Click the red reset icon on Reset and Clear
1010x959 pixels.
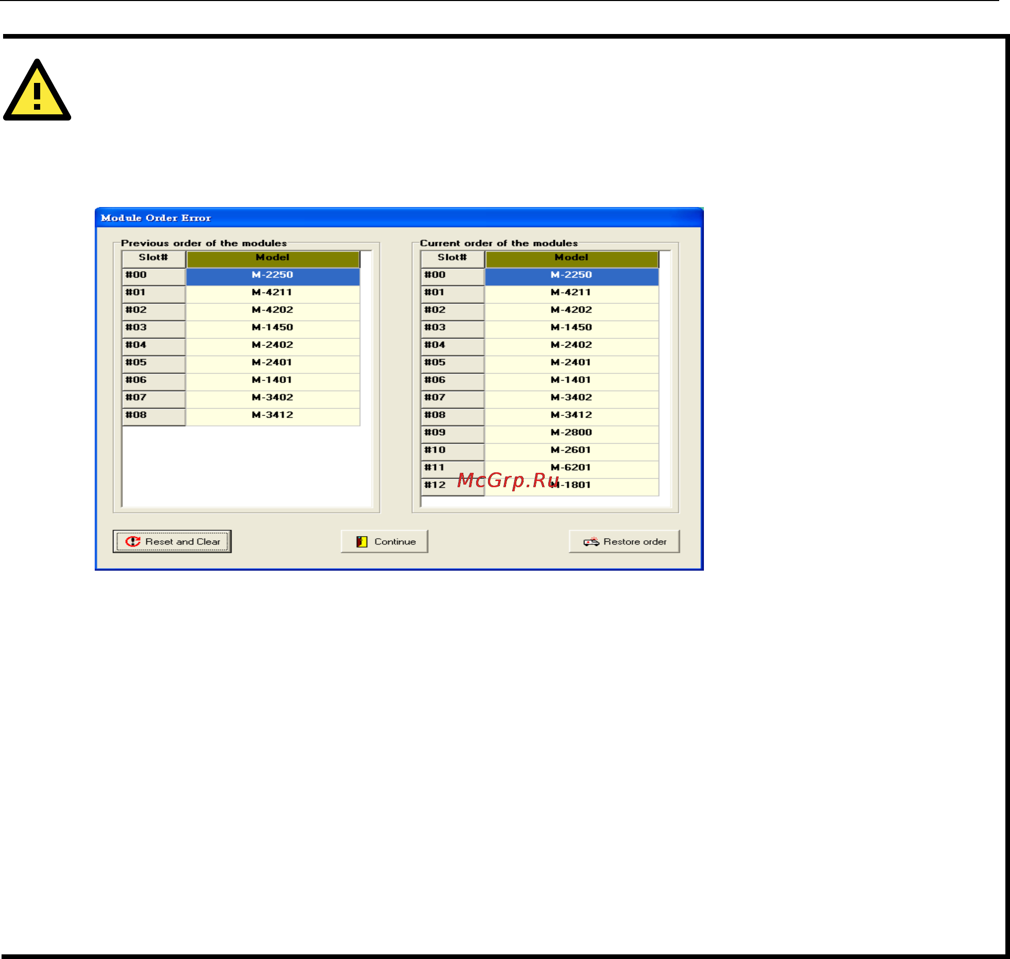[x=132, y=541]
